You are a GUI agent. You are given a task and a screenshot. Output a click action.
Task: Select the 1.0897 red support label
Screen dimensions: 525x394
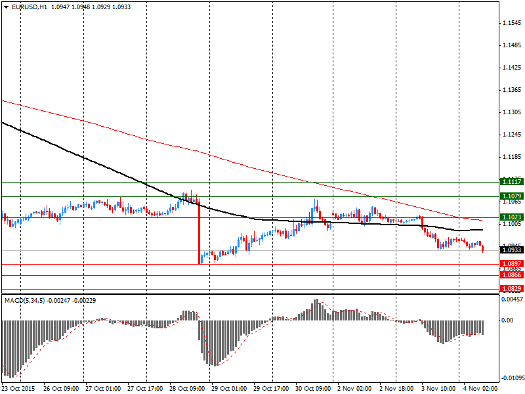tap(512, 264)
